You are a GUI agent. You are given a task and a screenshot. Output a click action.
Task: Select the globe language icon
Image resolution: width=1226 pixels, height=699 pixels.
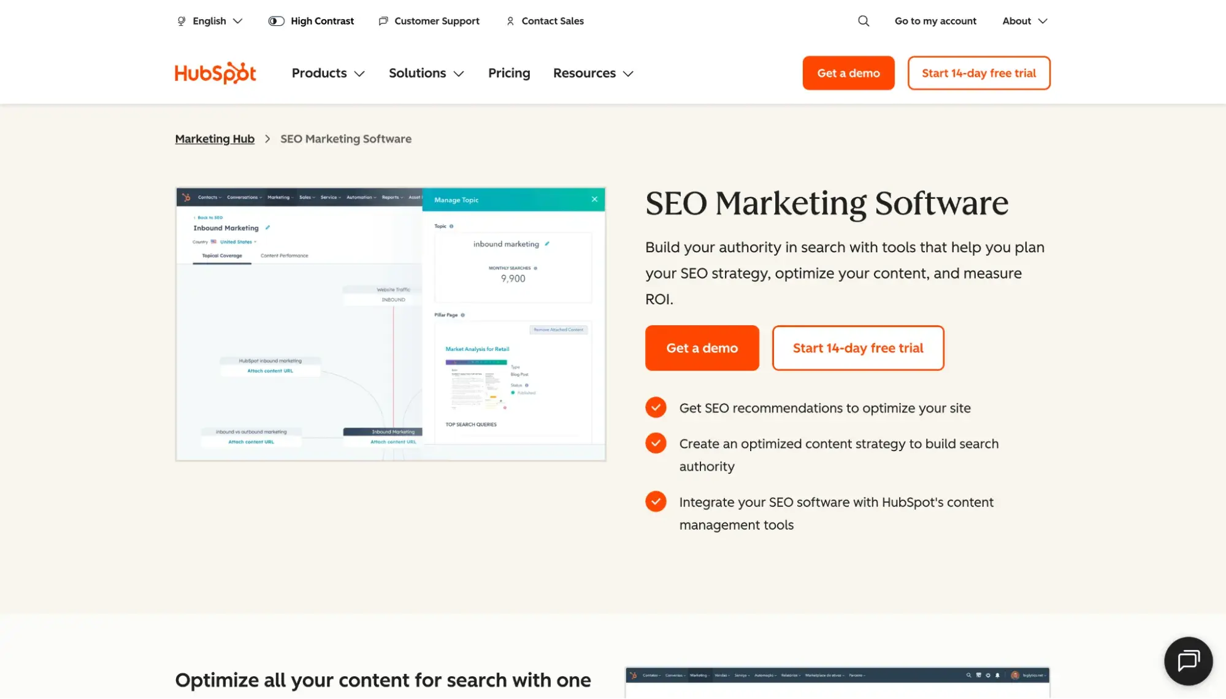pyautogui.click(x=180, y=21)
